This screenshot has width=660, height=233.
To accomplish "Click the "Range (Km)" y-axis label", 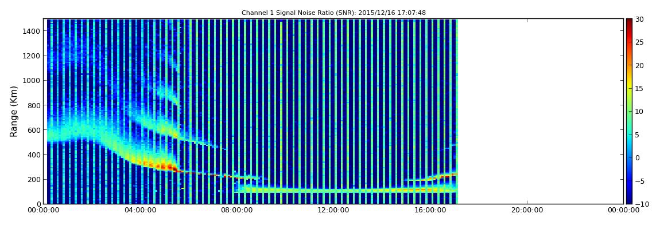I will [14, 111].
